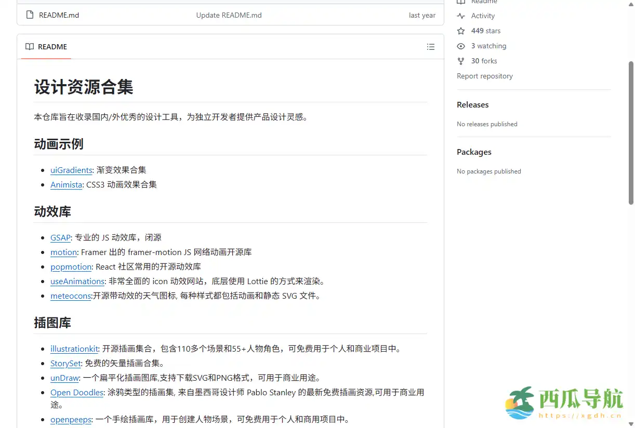The image size is (635, 428).
Task: Click the file icon next to README.md
Action: tap(29, 15)
